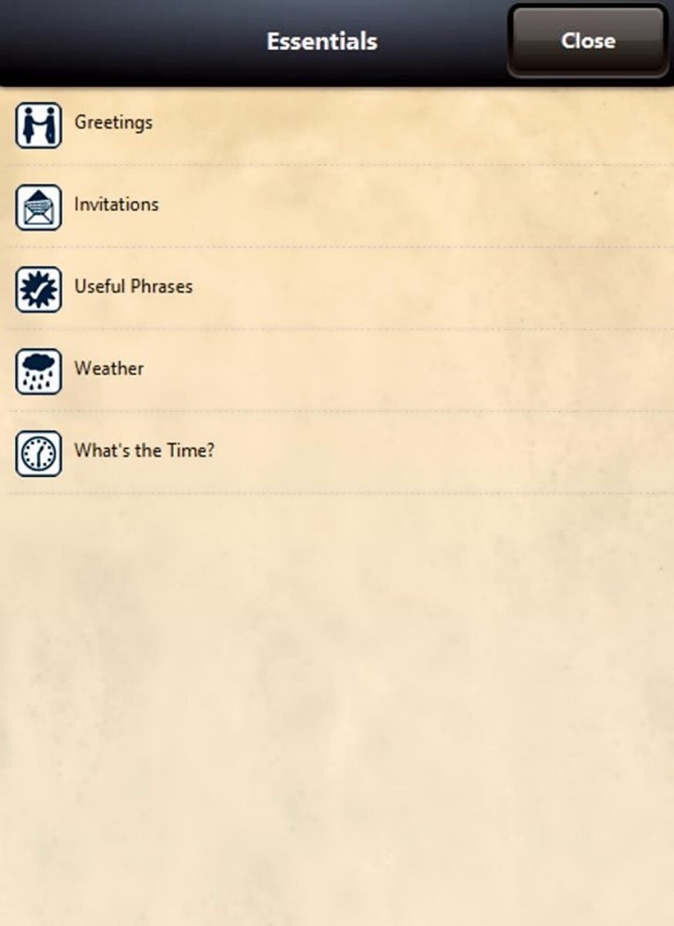Click the clock icon for time

(38, 453)
